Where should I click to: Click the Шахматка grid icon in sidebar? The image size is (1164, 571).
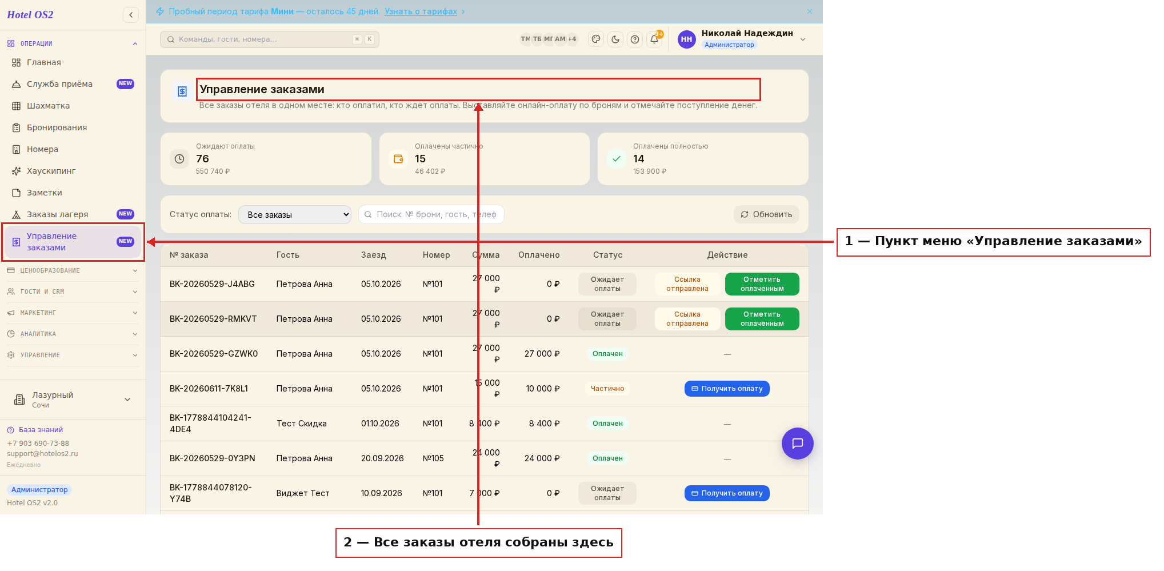pyautogui.click(x=16, y=106)
